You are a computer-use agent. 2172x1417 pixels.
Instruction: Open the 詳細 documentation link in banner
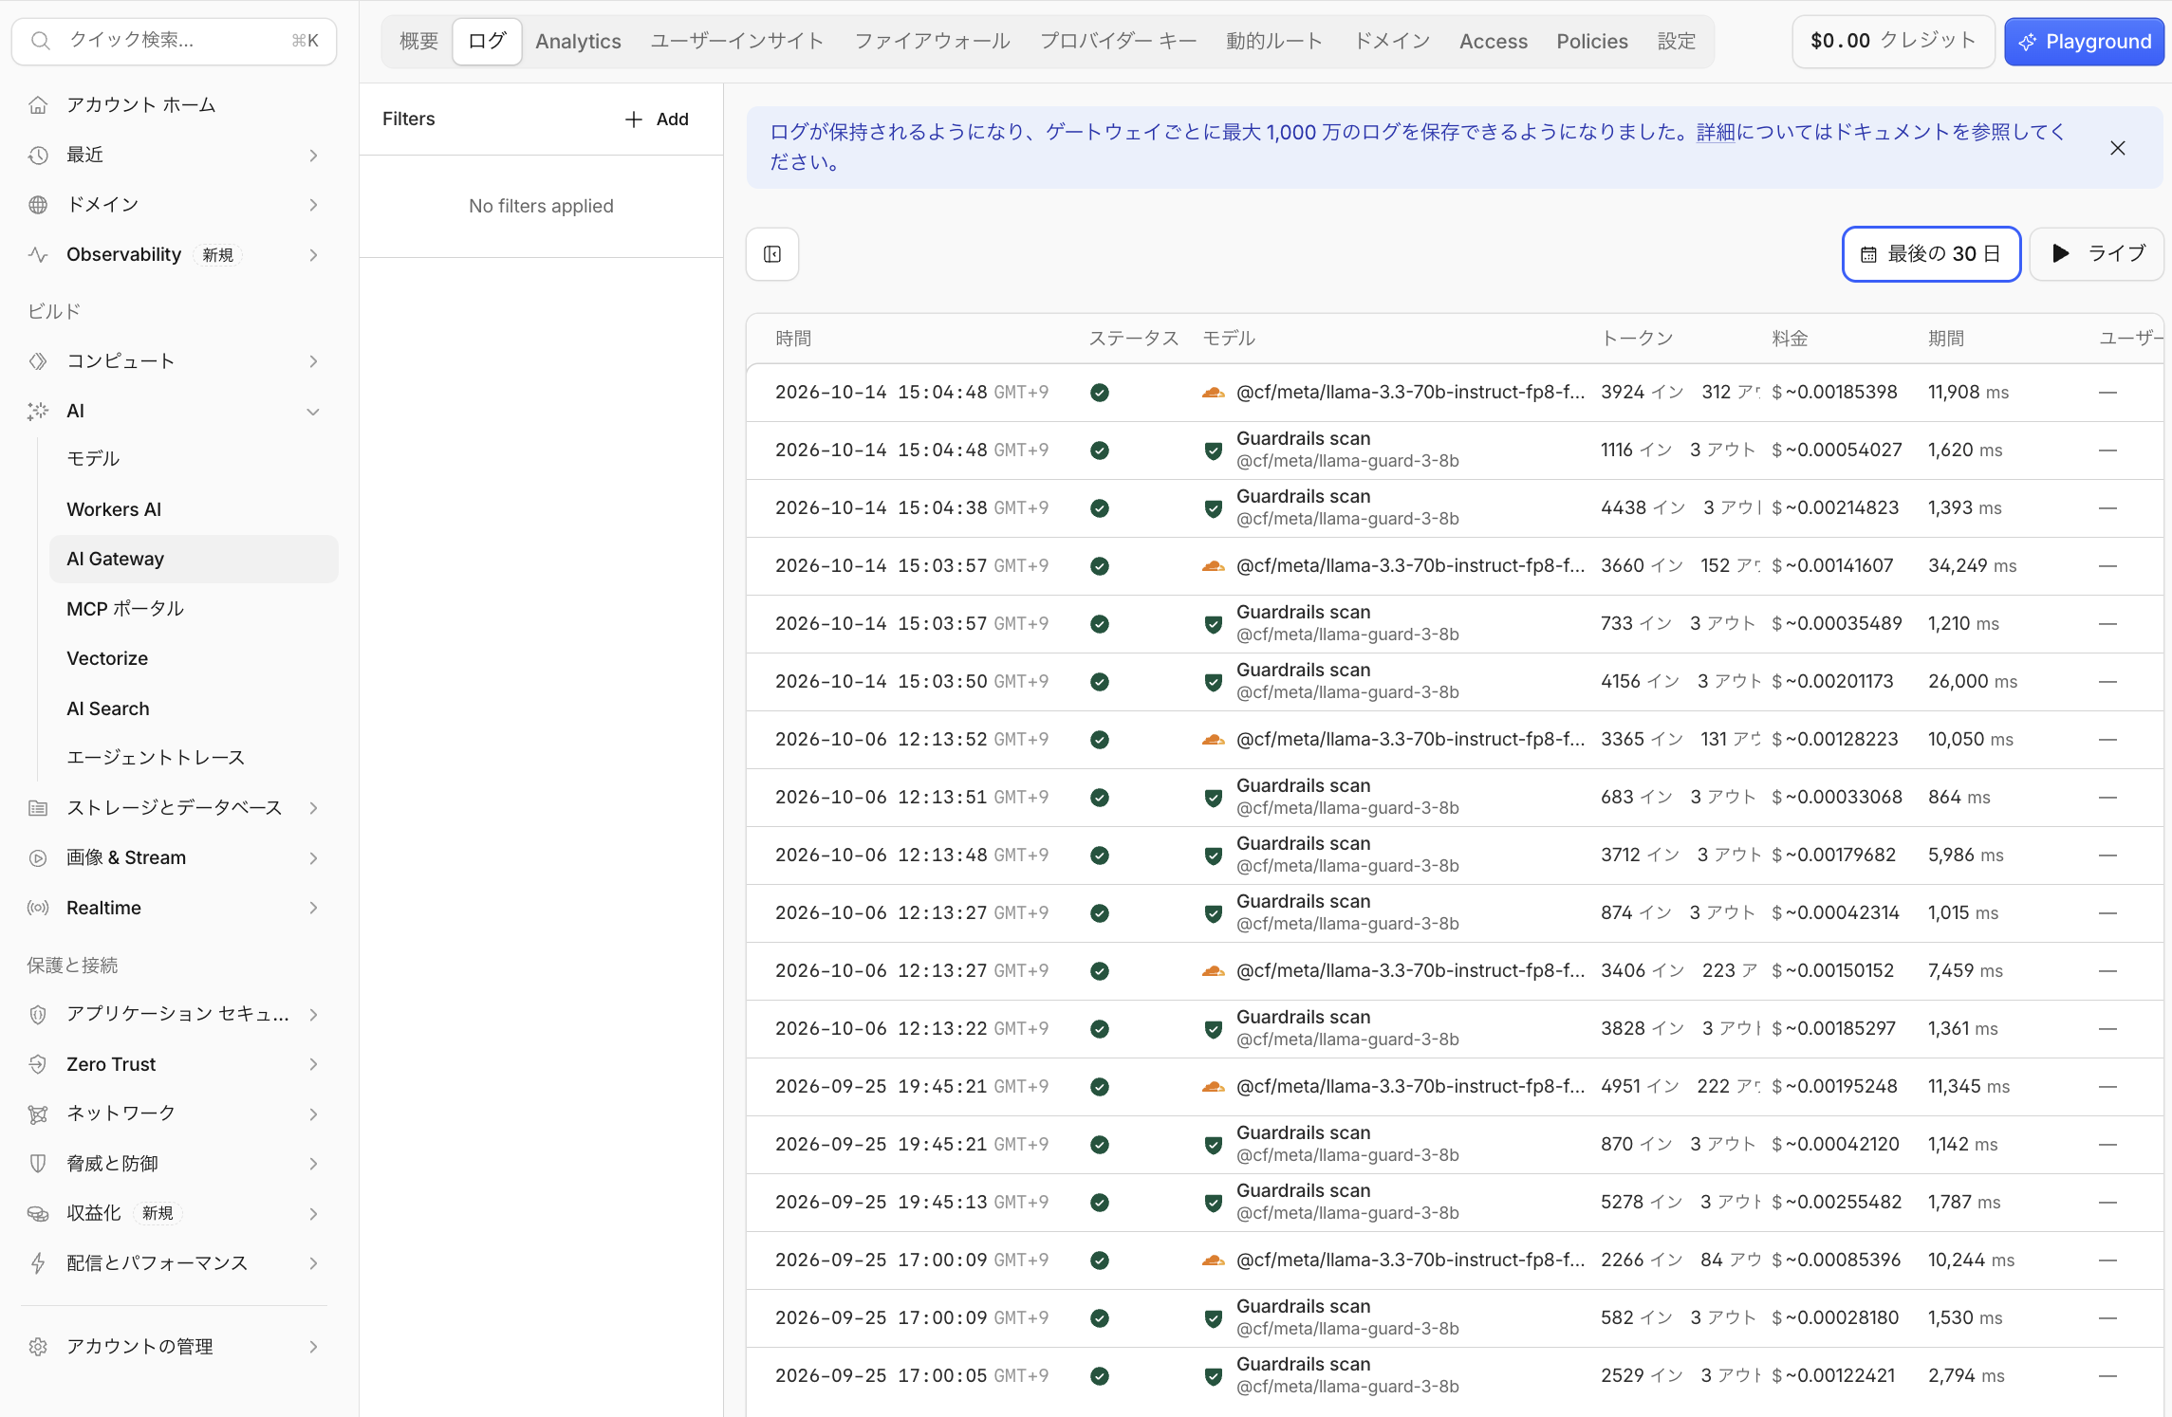point(1716,132)
